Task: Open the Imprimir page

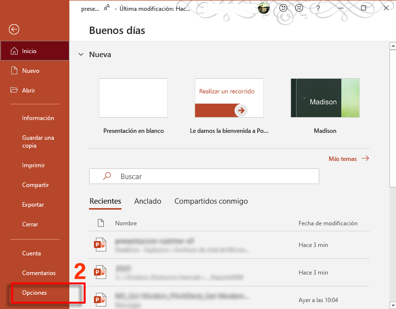Action: [33, 165]
